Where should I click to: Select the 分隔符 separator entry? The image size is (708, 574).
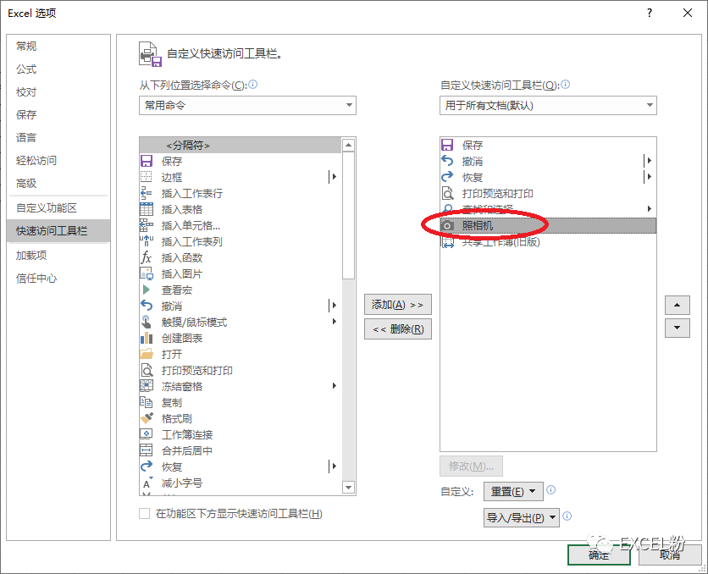pyautogui.click(x=241, y=146)
